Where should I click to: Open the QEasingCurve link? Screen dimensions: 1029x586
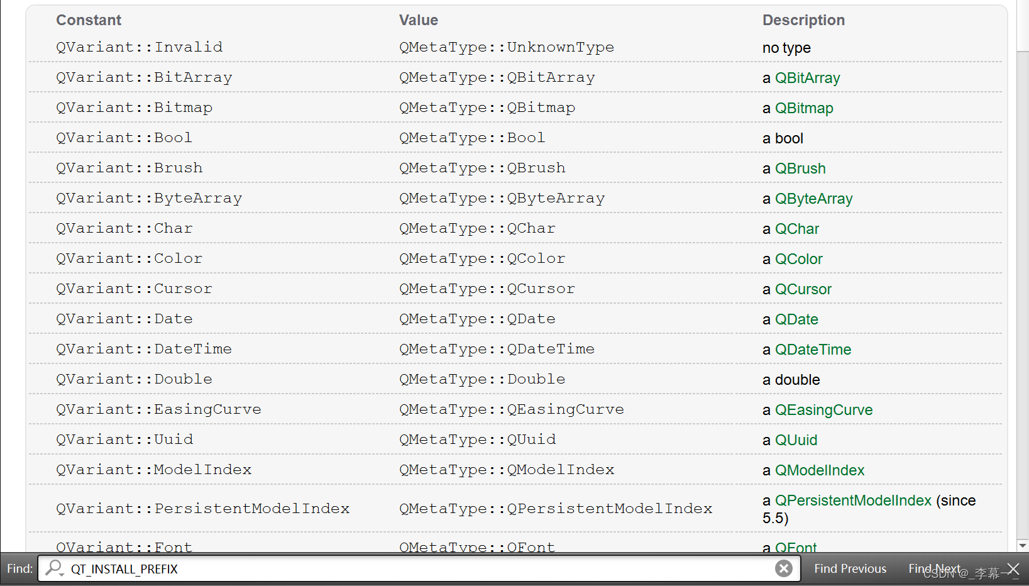823,410
